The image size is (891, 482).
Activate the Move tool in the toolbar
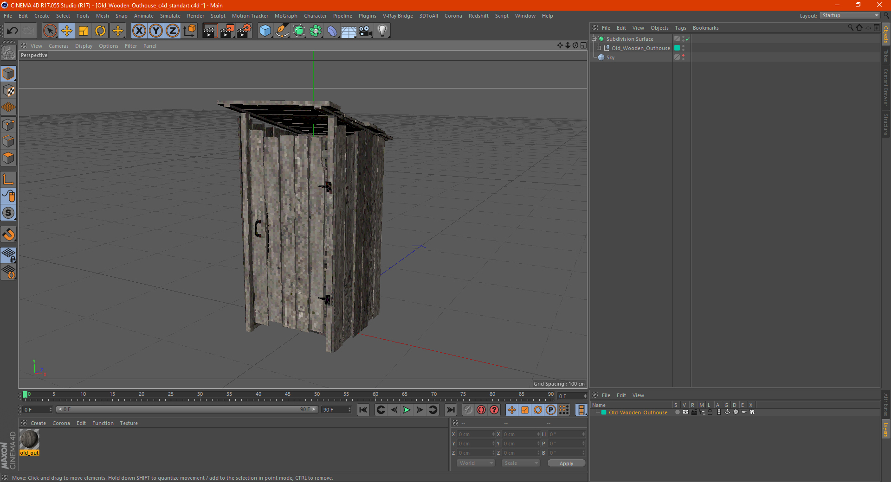coord(67,31)
